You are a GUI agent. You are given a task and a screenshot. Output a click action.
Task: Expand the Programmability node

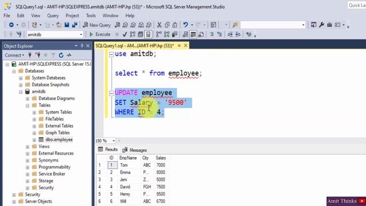[x=27, y=168]
